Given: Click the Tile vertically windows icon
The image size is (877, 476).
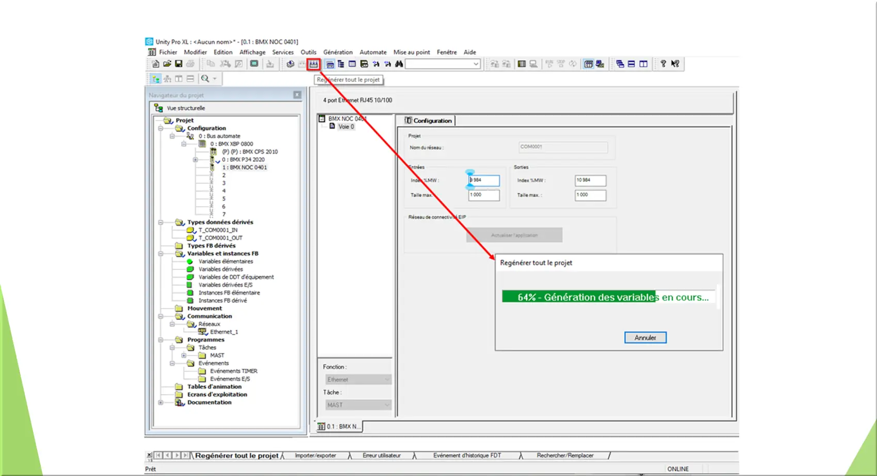Looking at the screenshot, I should (643, 64).
